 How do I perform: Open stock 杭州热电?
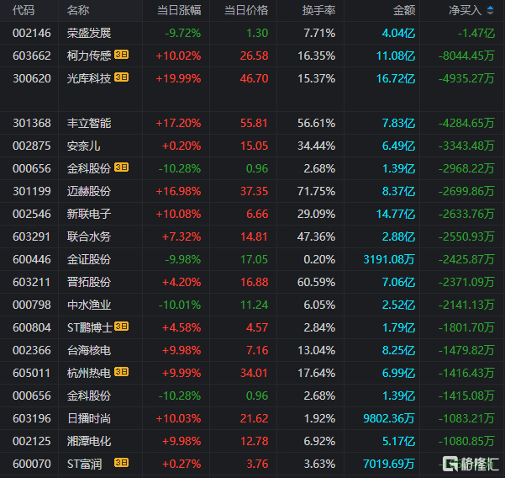(x=89, y=373)
